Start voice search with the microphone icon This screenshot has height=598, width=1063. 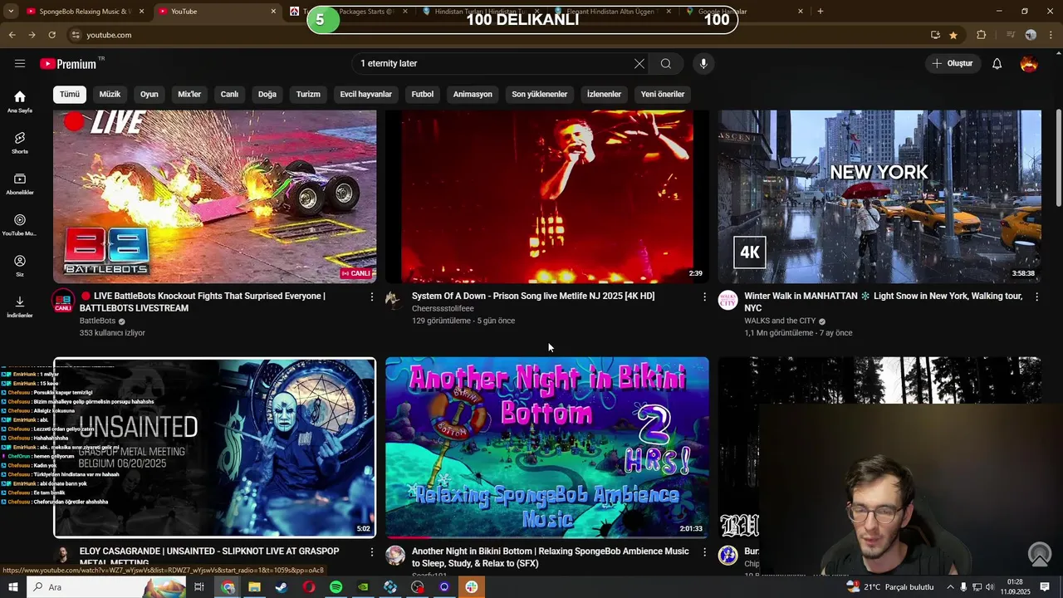703,63
